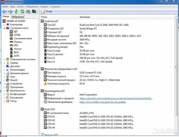Switch to the Меню tab
Screen dimensions: 179x137
(x=6, y=16)
